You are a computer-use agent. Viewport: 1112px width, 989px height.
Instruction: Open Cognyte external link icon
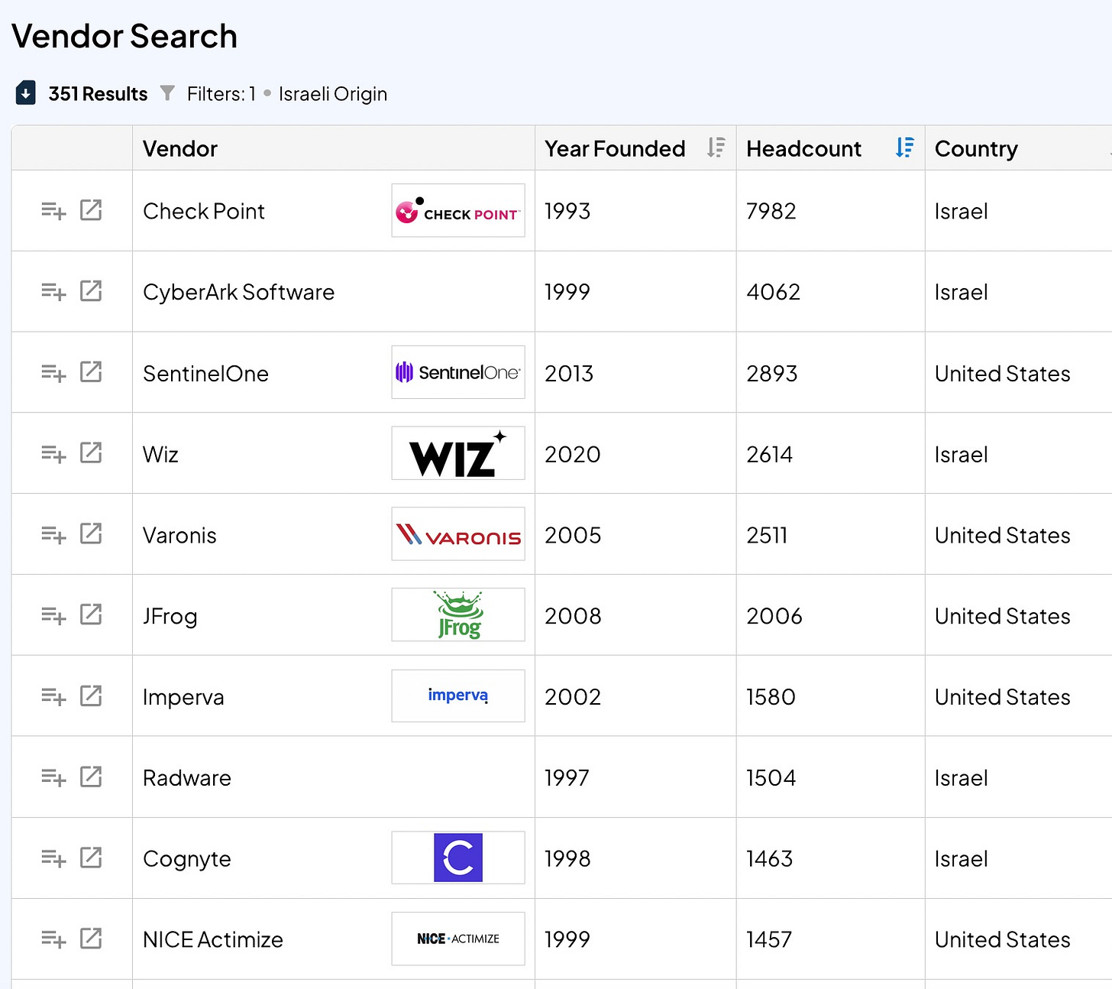coord(91,858)
